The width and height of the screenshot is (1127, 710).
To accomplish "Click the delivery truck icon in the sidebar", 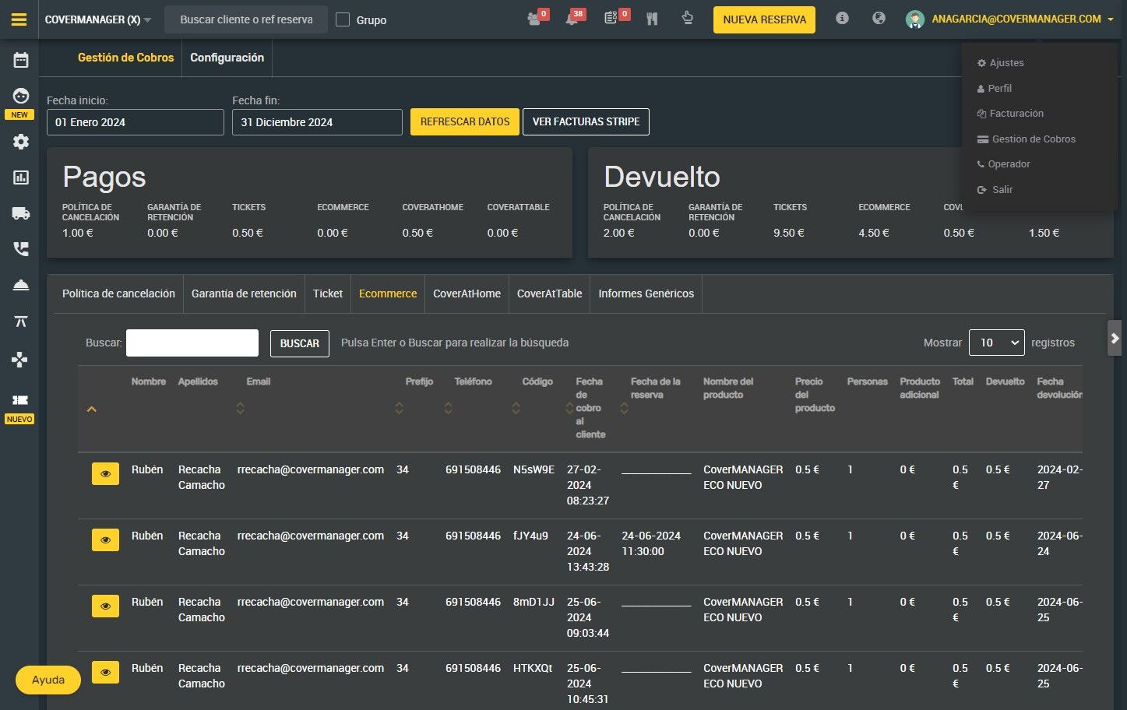I will pyautogui.click(x=21, y=213).
